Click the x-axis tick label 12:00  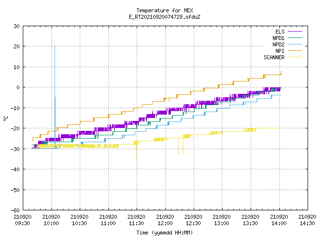point(165,223)
